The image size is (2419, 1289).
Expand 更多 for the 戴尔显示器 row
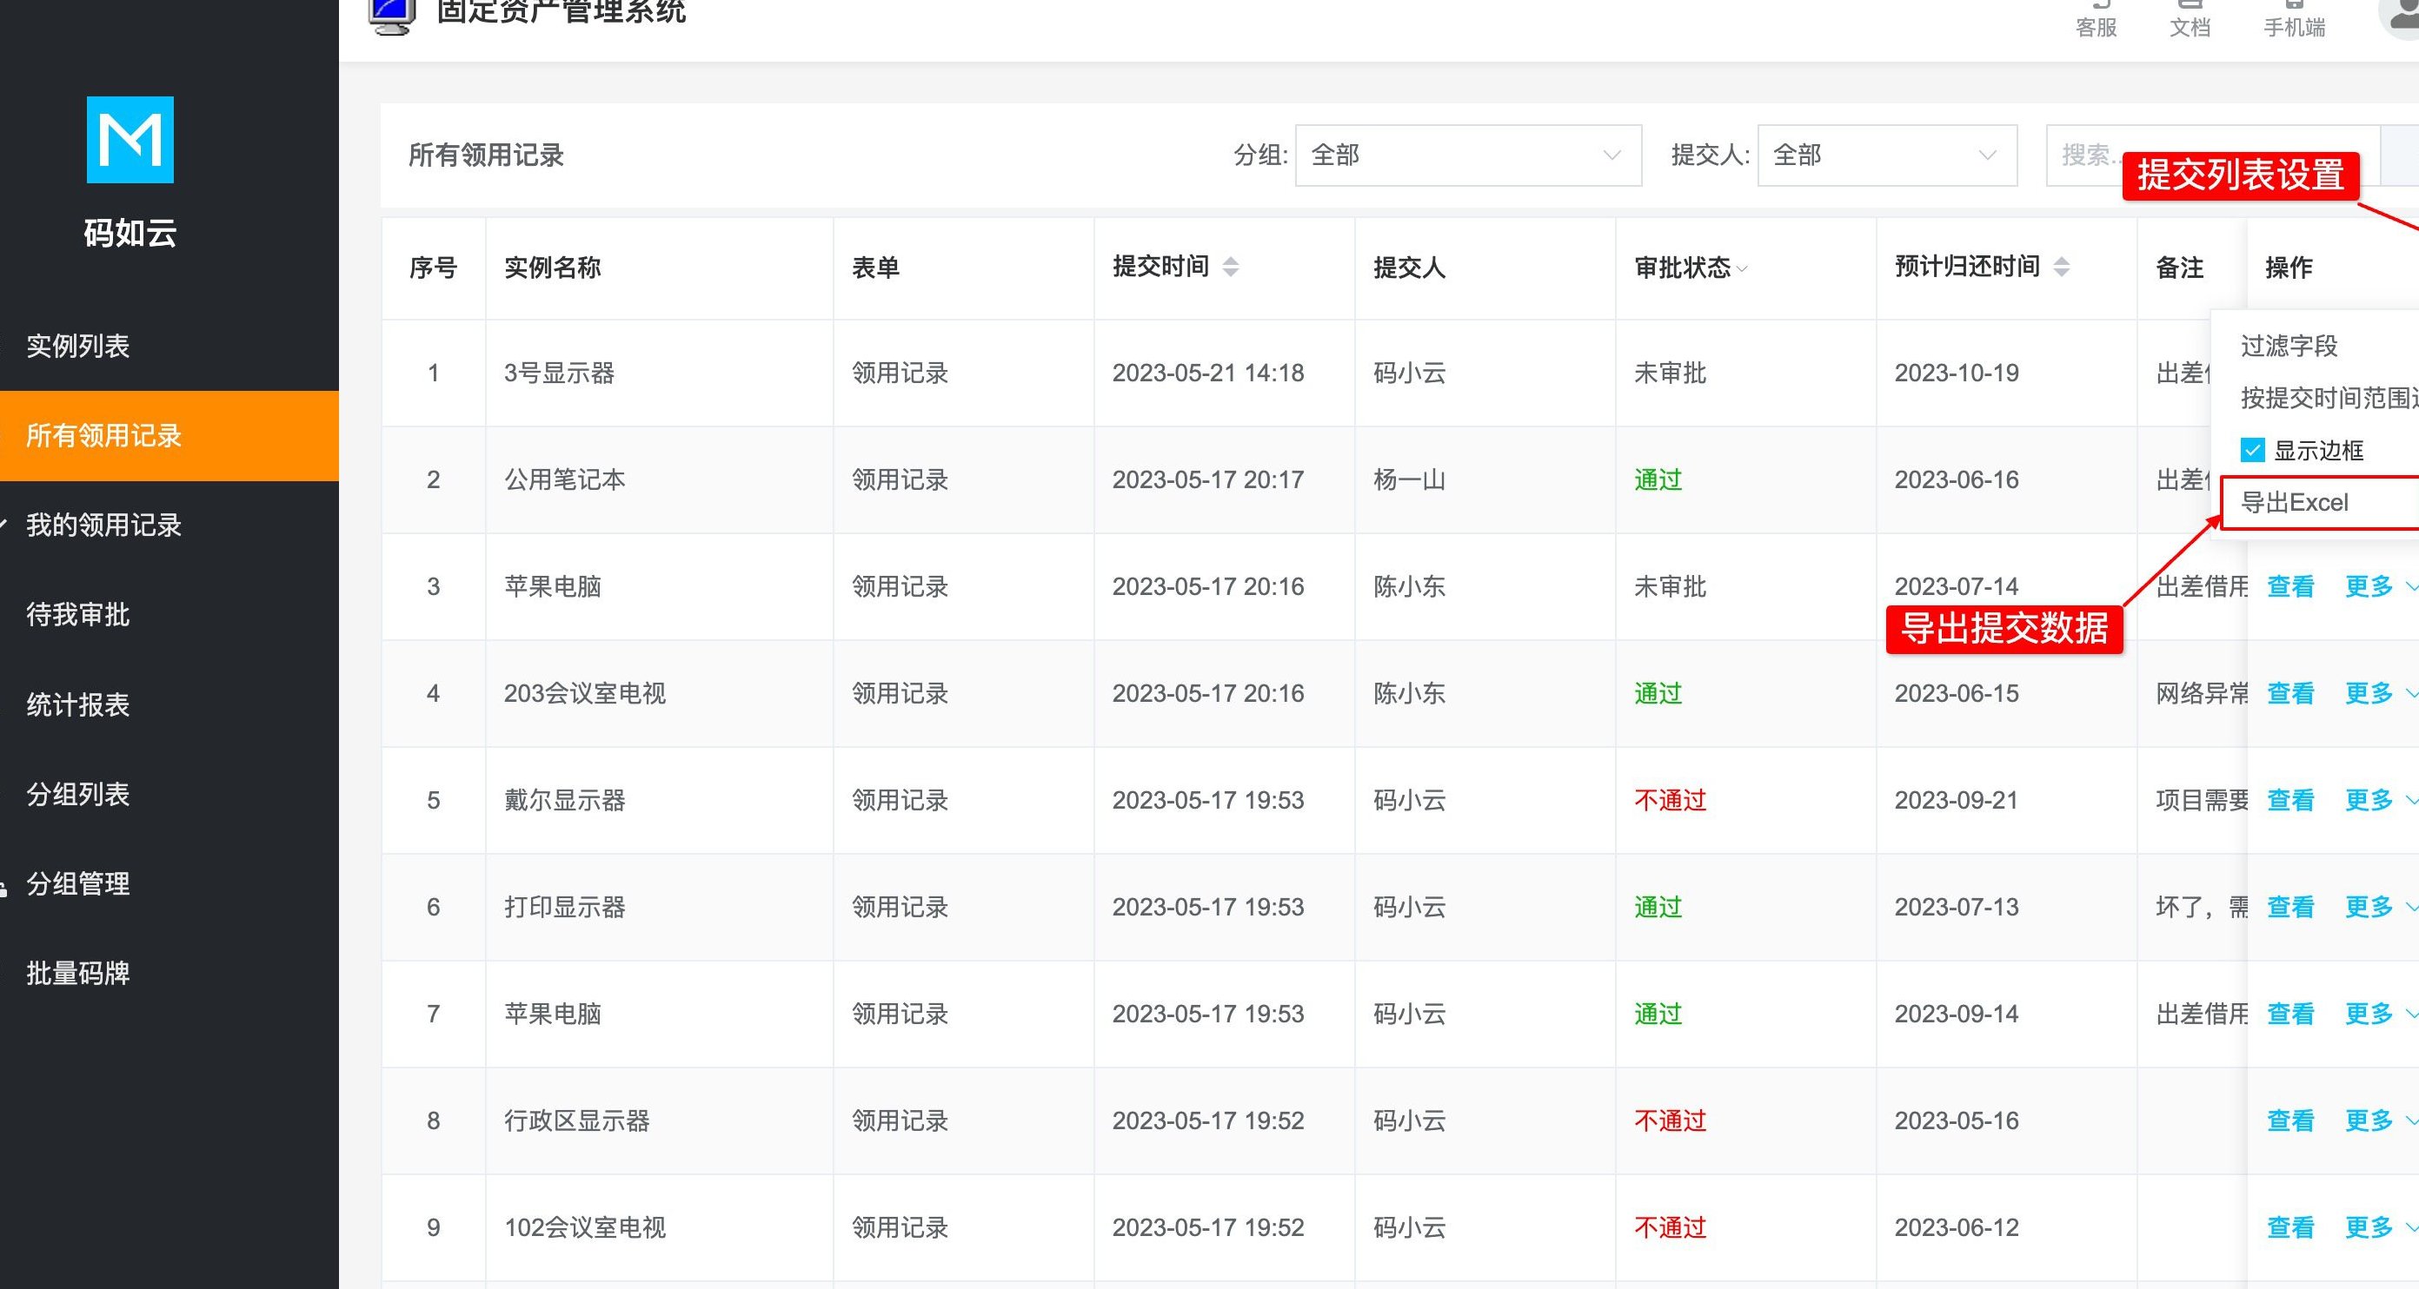point(2380,800)
